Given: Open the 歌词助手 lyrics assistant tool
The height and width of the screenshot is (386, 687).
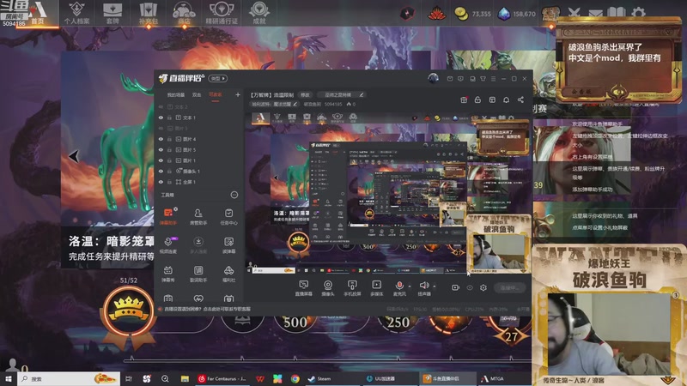Looking at the screenshot, I should (x=198, y=274).
